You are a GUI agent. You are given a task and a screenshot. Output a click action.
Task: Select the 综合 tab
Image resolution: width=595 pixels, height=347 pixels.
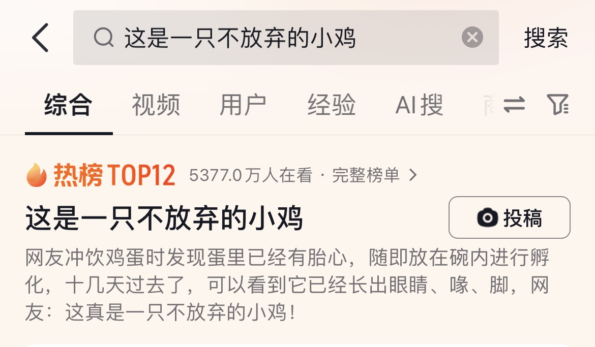tap(68, 105)
